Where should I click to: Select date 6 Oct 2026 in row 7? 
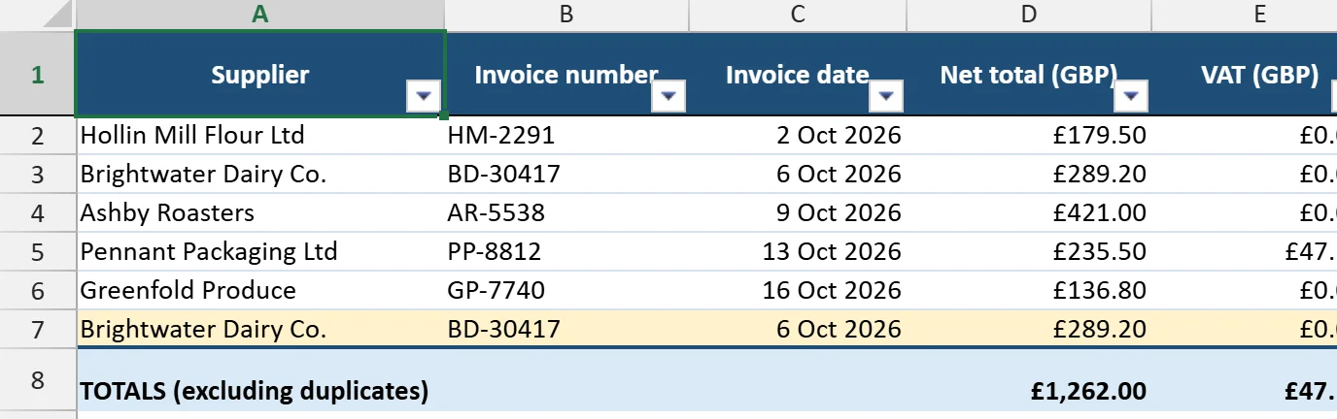tap(799, 329)
